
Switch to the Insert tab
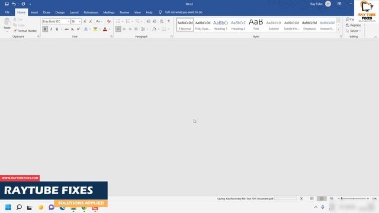(34, 12)
